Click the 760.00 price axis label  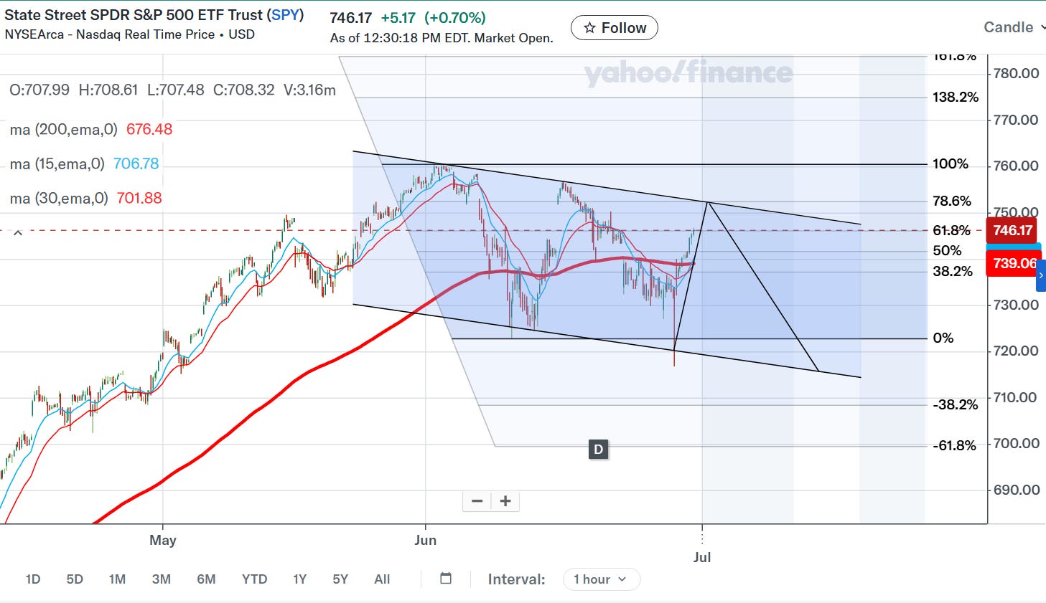[x=1016, y=166]
